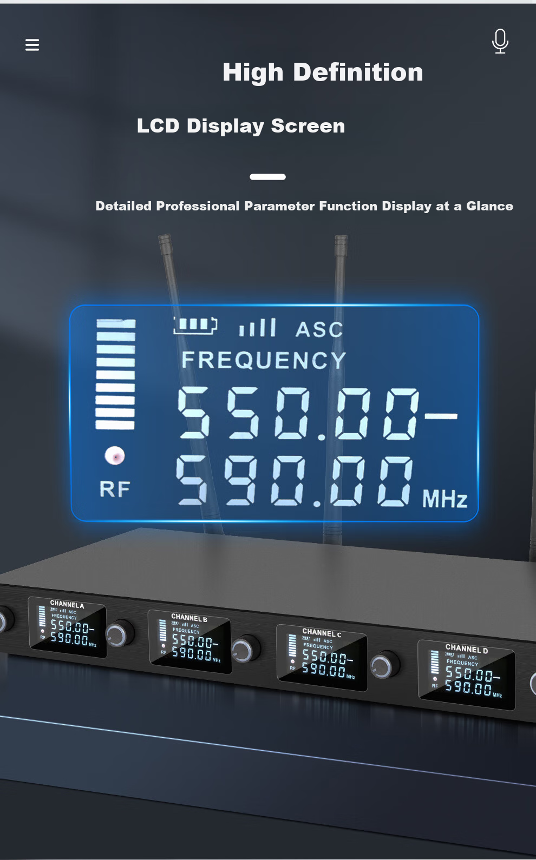This screenshot has width=536, height=860.
Task: Click the audio level meter in large LCD
Action: (x=115, y=374)
